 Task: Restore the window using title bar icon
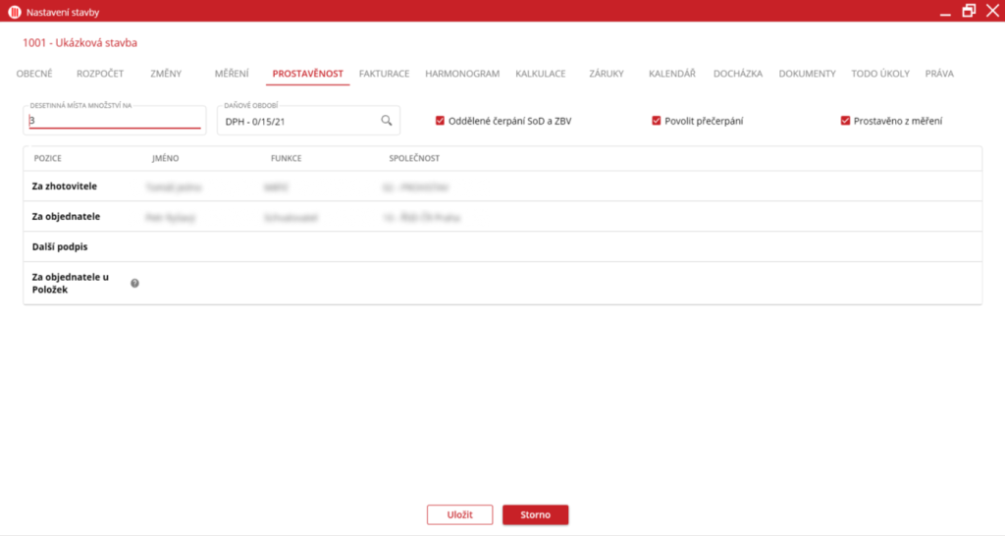tap(969, 11)
